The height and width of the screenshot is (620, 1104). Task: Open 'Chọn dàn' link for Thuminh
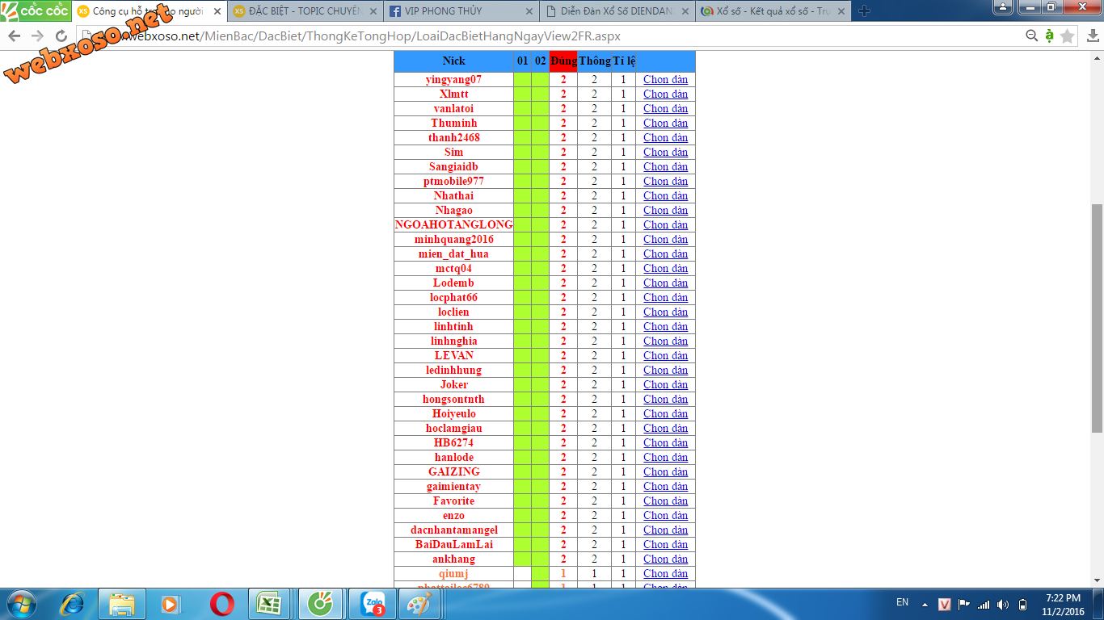coord(665,123)
